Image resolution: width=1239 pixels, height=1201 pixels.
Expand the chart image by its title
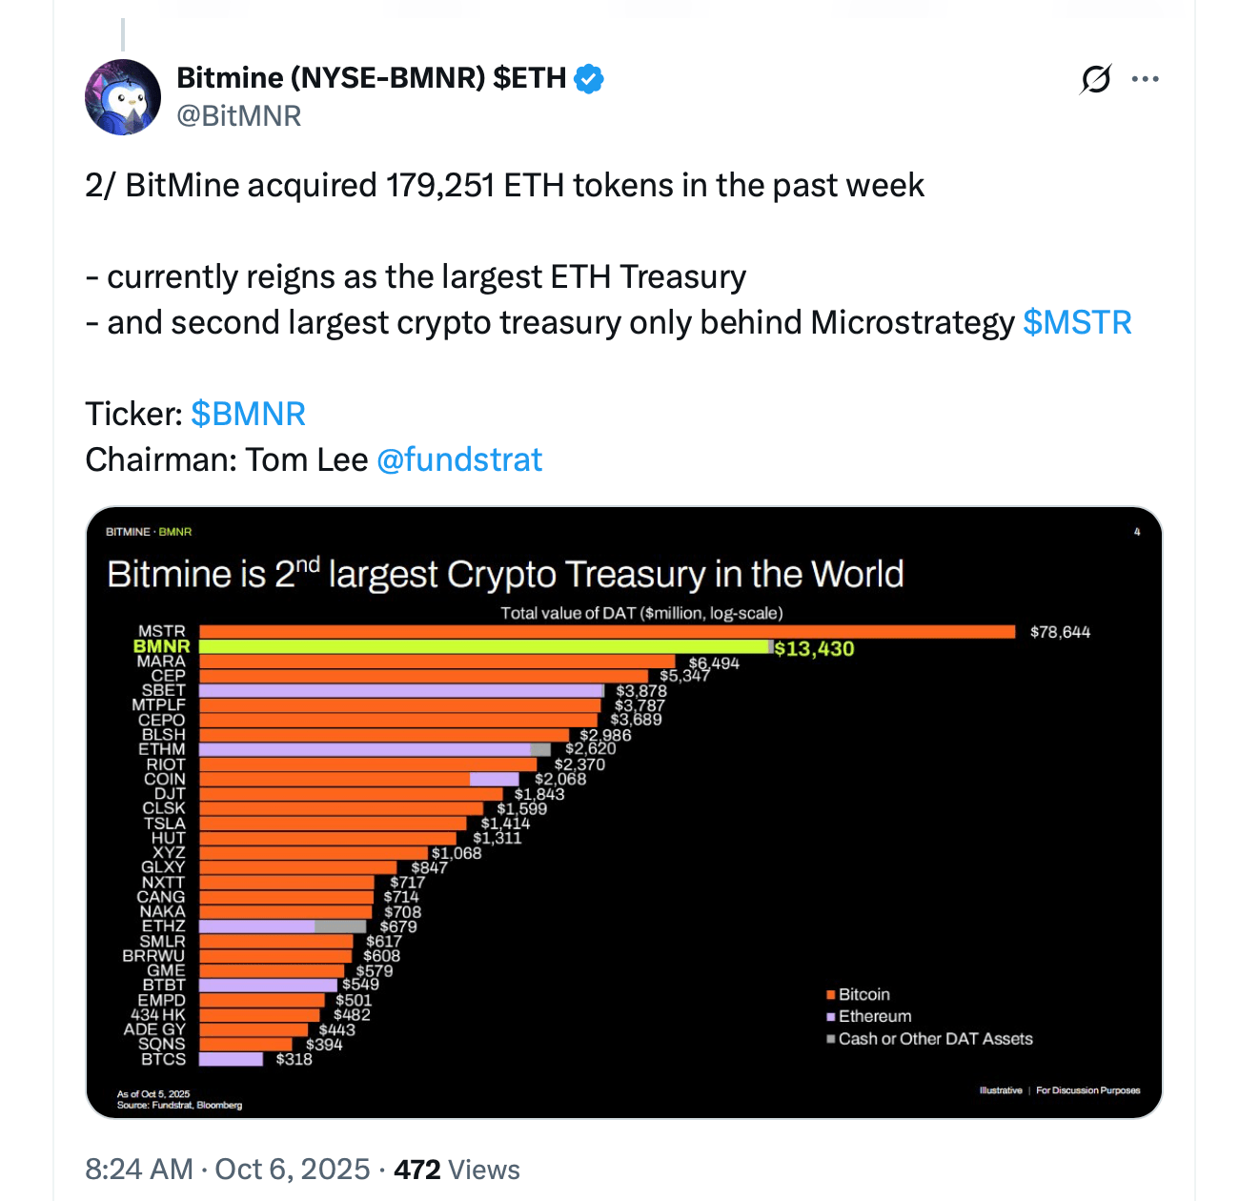505,575
